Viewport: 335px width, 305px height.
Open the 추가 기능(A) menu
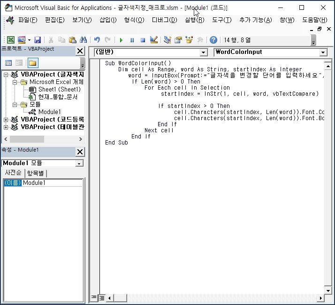tap(256, 20)
